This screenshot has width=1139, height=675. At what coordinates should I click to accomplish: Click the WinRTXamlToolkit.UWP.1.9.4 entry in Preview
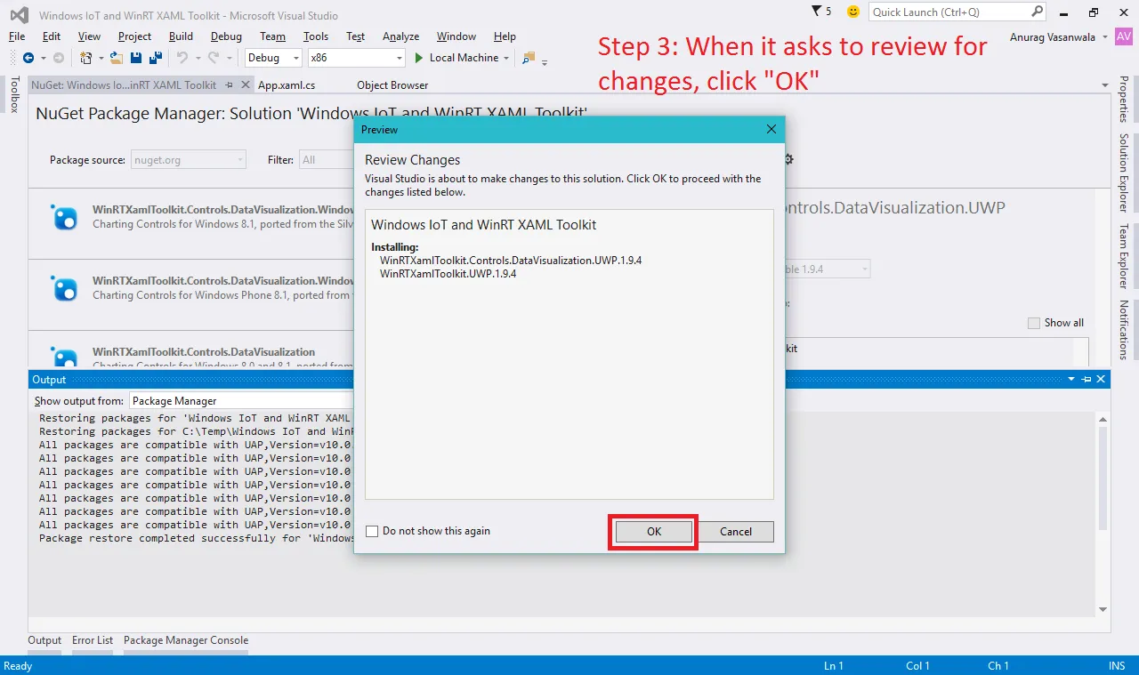tap(448, 274)
